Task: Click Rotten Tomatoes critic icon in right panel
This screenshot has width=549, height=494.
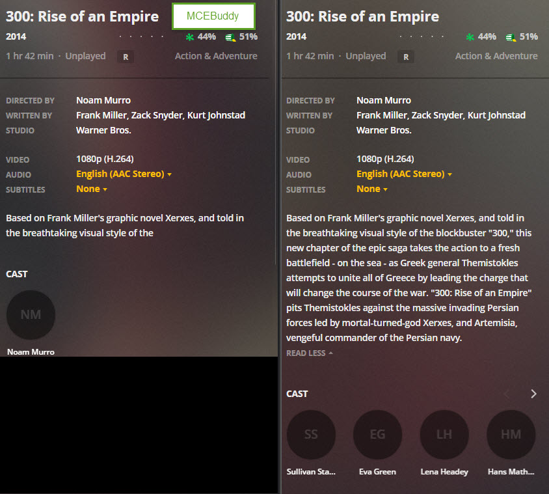Action: click(470, 37)
